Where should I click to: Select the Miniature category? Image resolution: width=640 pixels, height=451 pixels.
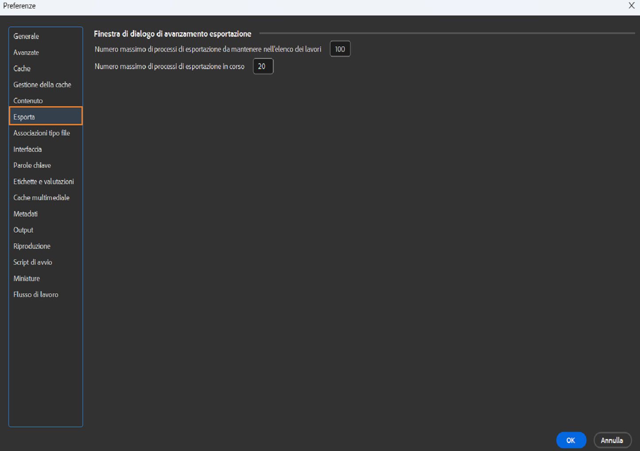pyautogui.click(x=46, y=278)
